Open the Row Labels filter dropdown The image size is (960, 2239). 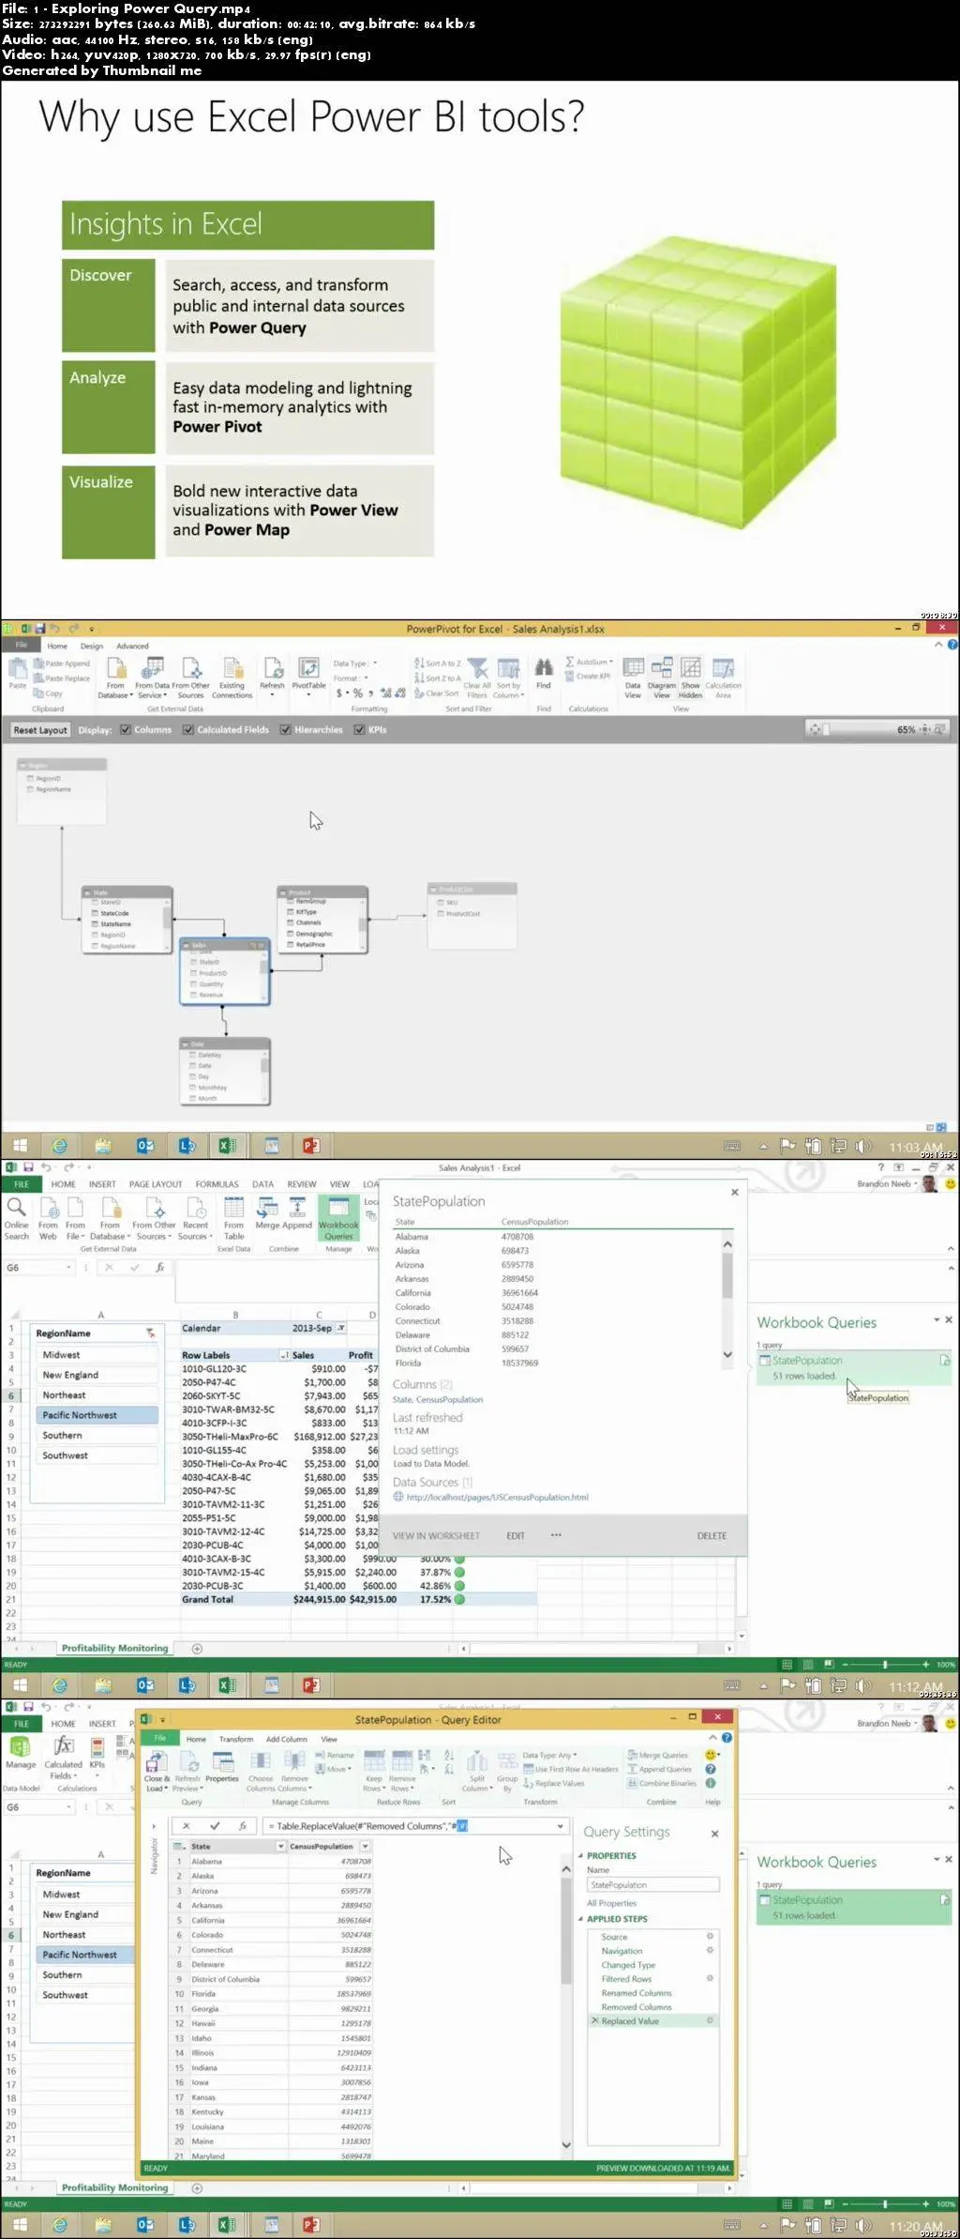[284, 1355]
